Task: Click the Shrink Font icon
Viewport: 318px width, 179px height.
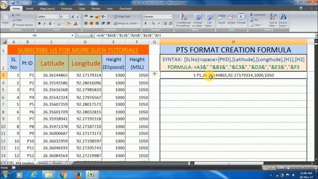Action: point(78,16)
